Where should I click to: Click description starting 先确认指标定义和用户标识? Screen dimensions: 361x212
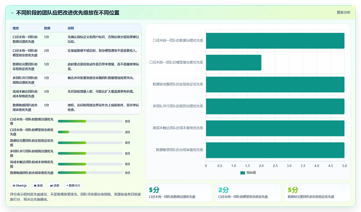pos(103,39)
